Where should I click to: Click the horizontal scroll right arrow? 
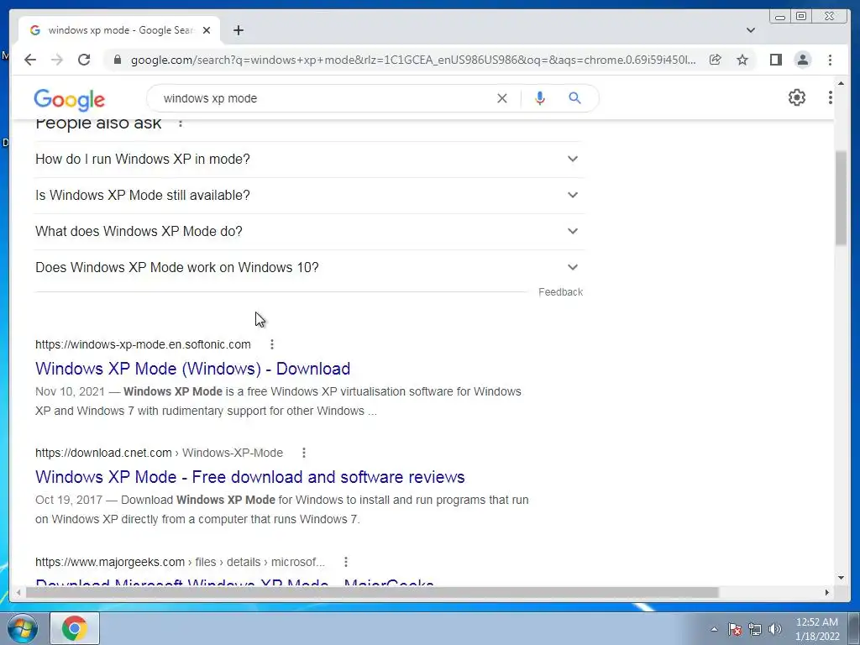(827, 593)
